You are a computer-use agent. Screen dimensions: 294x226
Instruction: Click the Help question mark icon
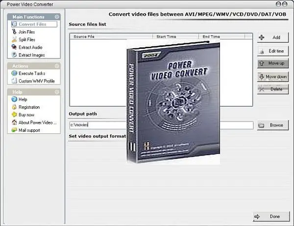14,99
